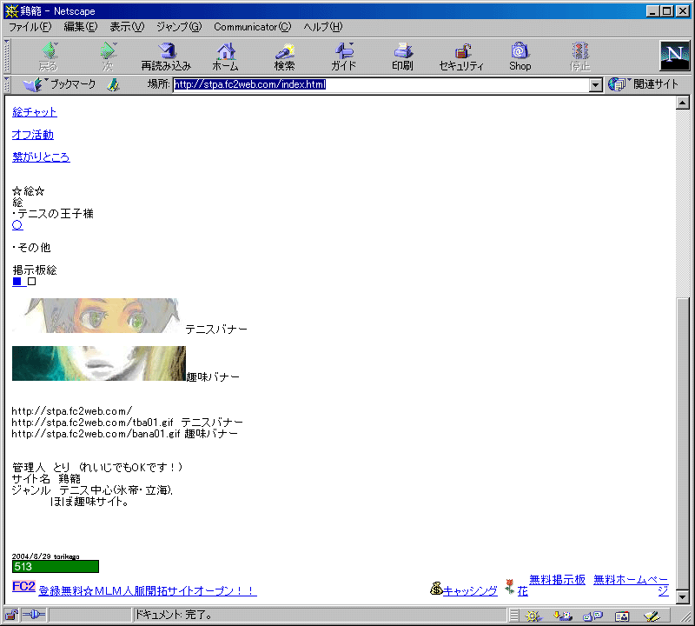
Task: Collapse the navigation toolbar handle
Action: 7,56
